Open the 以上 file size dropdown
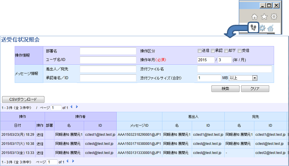The height and width of the screenshot is (166, 289). coord(243,78)
